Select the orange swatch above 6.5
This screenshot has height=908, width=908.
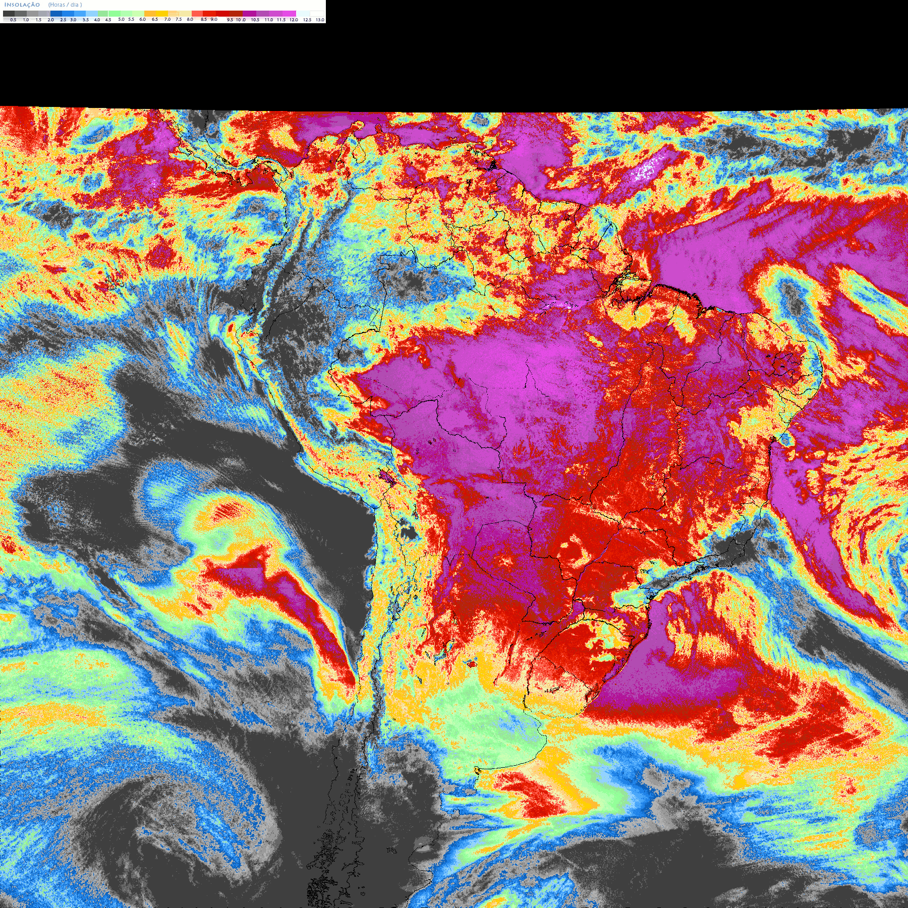pyautogui.click(x=150, y=14)
